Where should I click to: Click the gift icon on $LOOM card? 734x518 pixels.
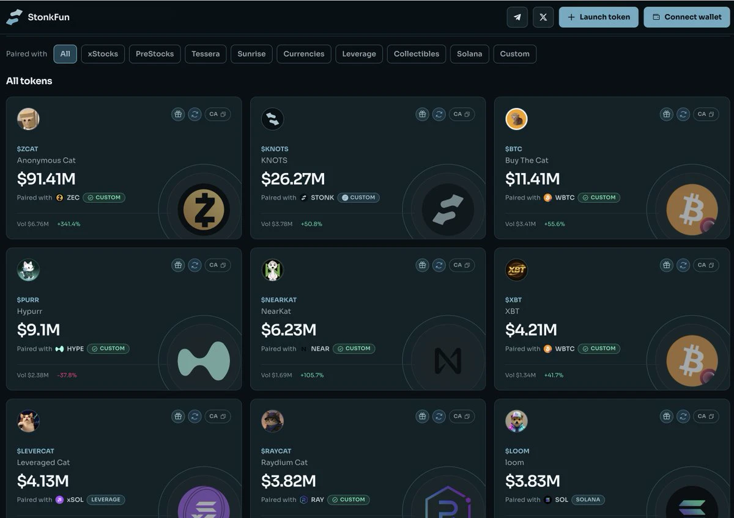(666, 416)
